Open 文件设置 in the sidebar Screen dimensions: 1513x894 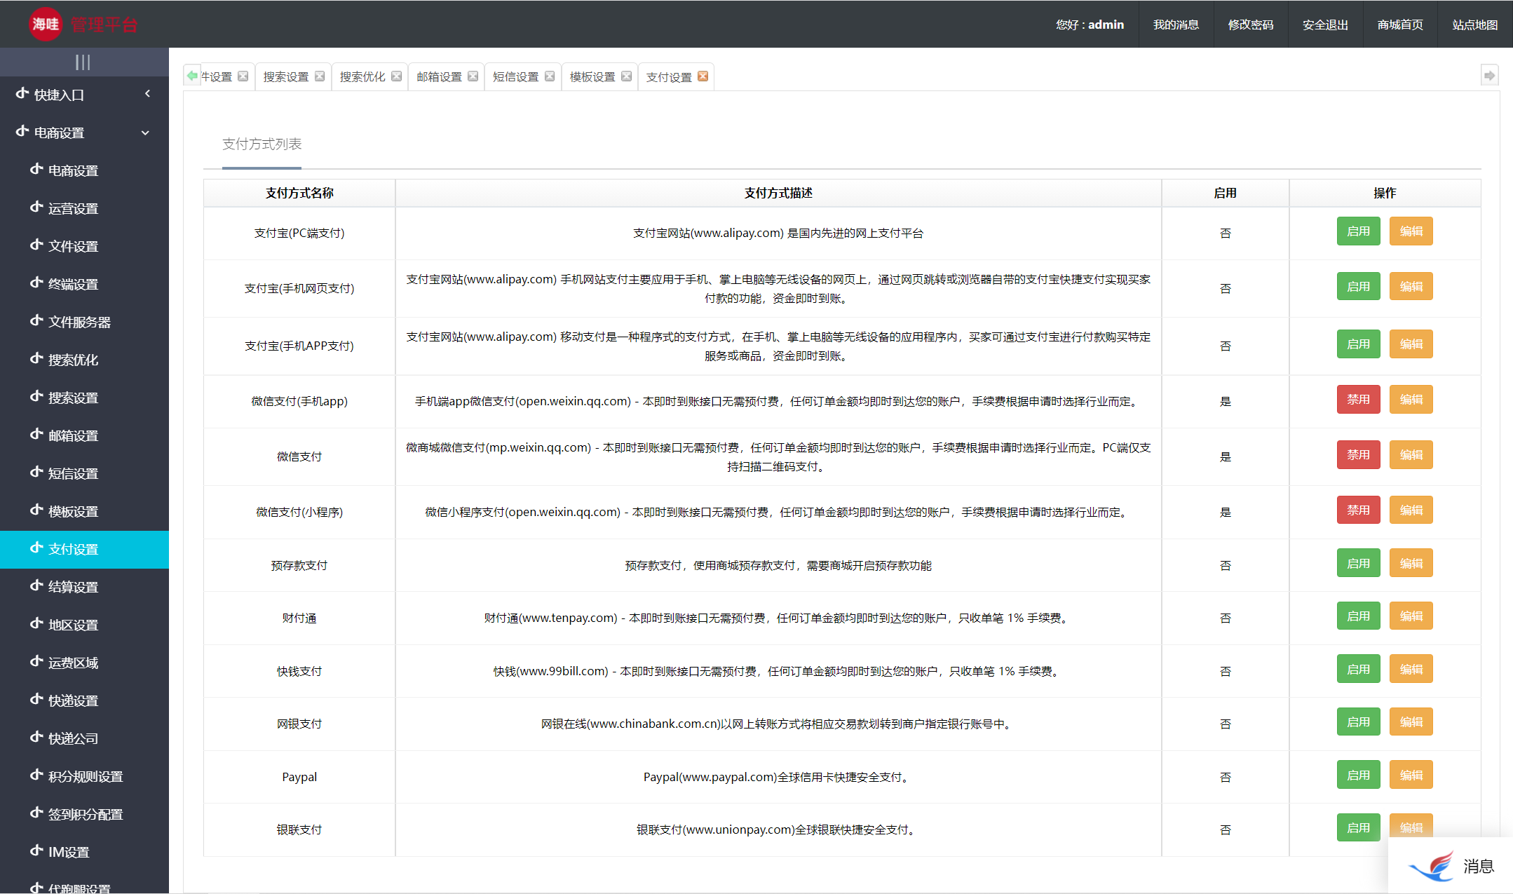coord(84,246)
